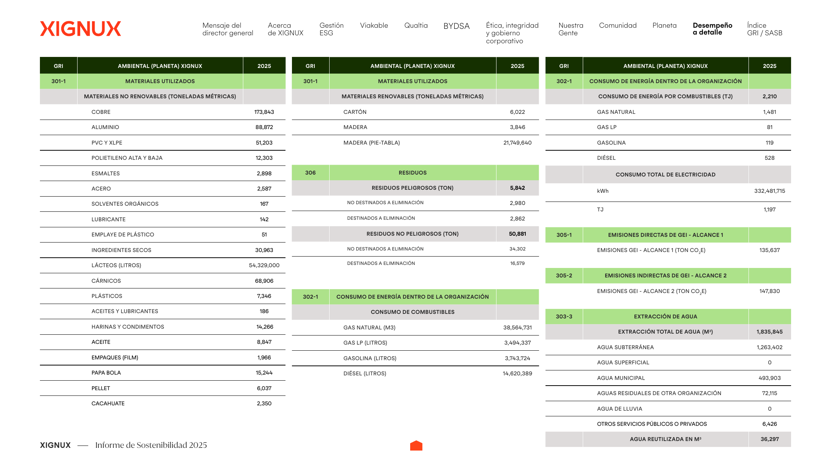Open the Acerca de XIGNUX section

(x=285, y=29)
